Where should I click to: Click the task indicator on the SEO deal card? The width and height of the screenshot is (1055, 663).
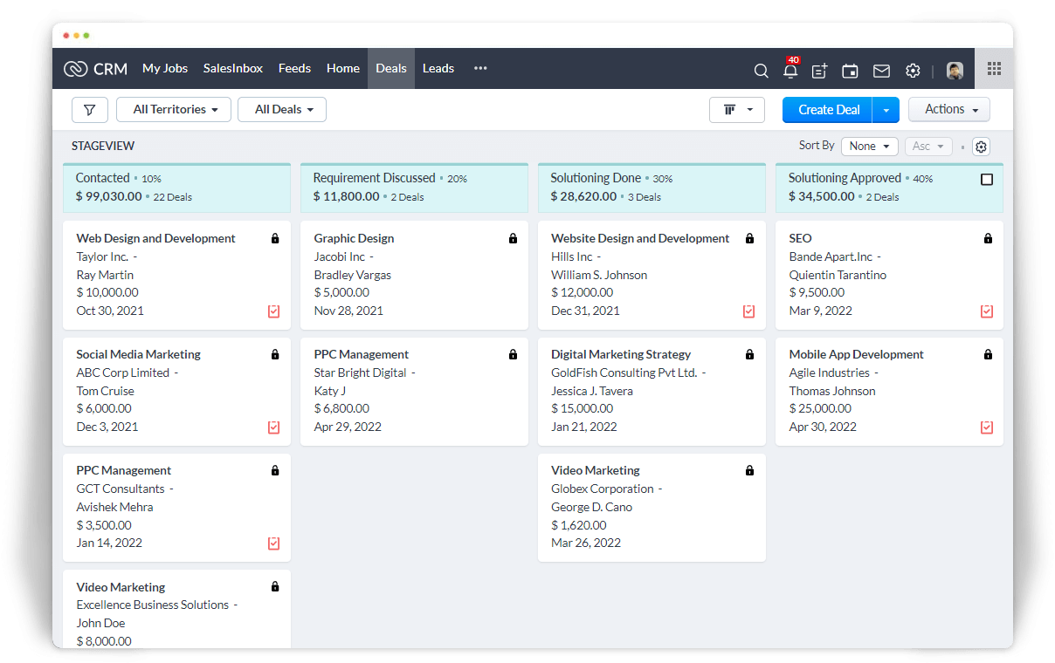point(987,311)
